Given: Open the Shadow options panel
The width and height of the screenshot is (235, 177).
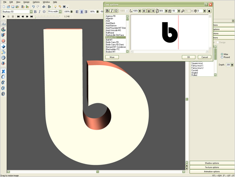Looking at the screenshot, I should 212,163.
